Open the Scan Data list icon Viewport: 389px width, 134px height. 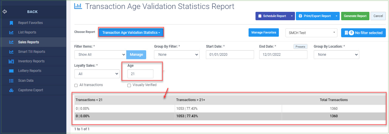[x=11, y=81]
